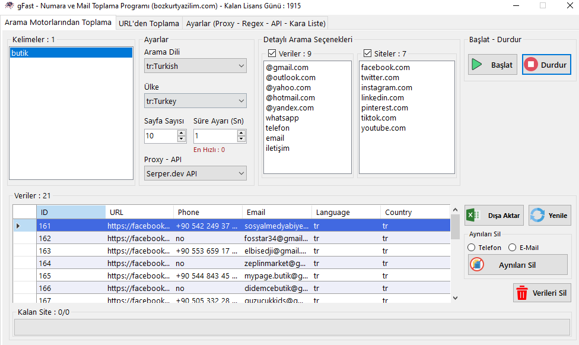Image resolution: width=579 pixels, height=345 pixels.
Task: Click the Süre Ayarı input field
Action: click(x=215, y=136)
